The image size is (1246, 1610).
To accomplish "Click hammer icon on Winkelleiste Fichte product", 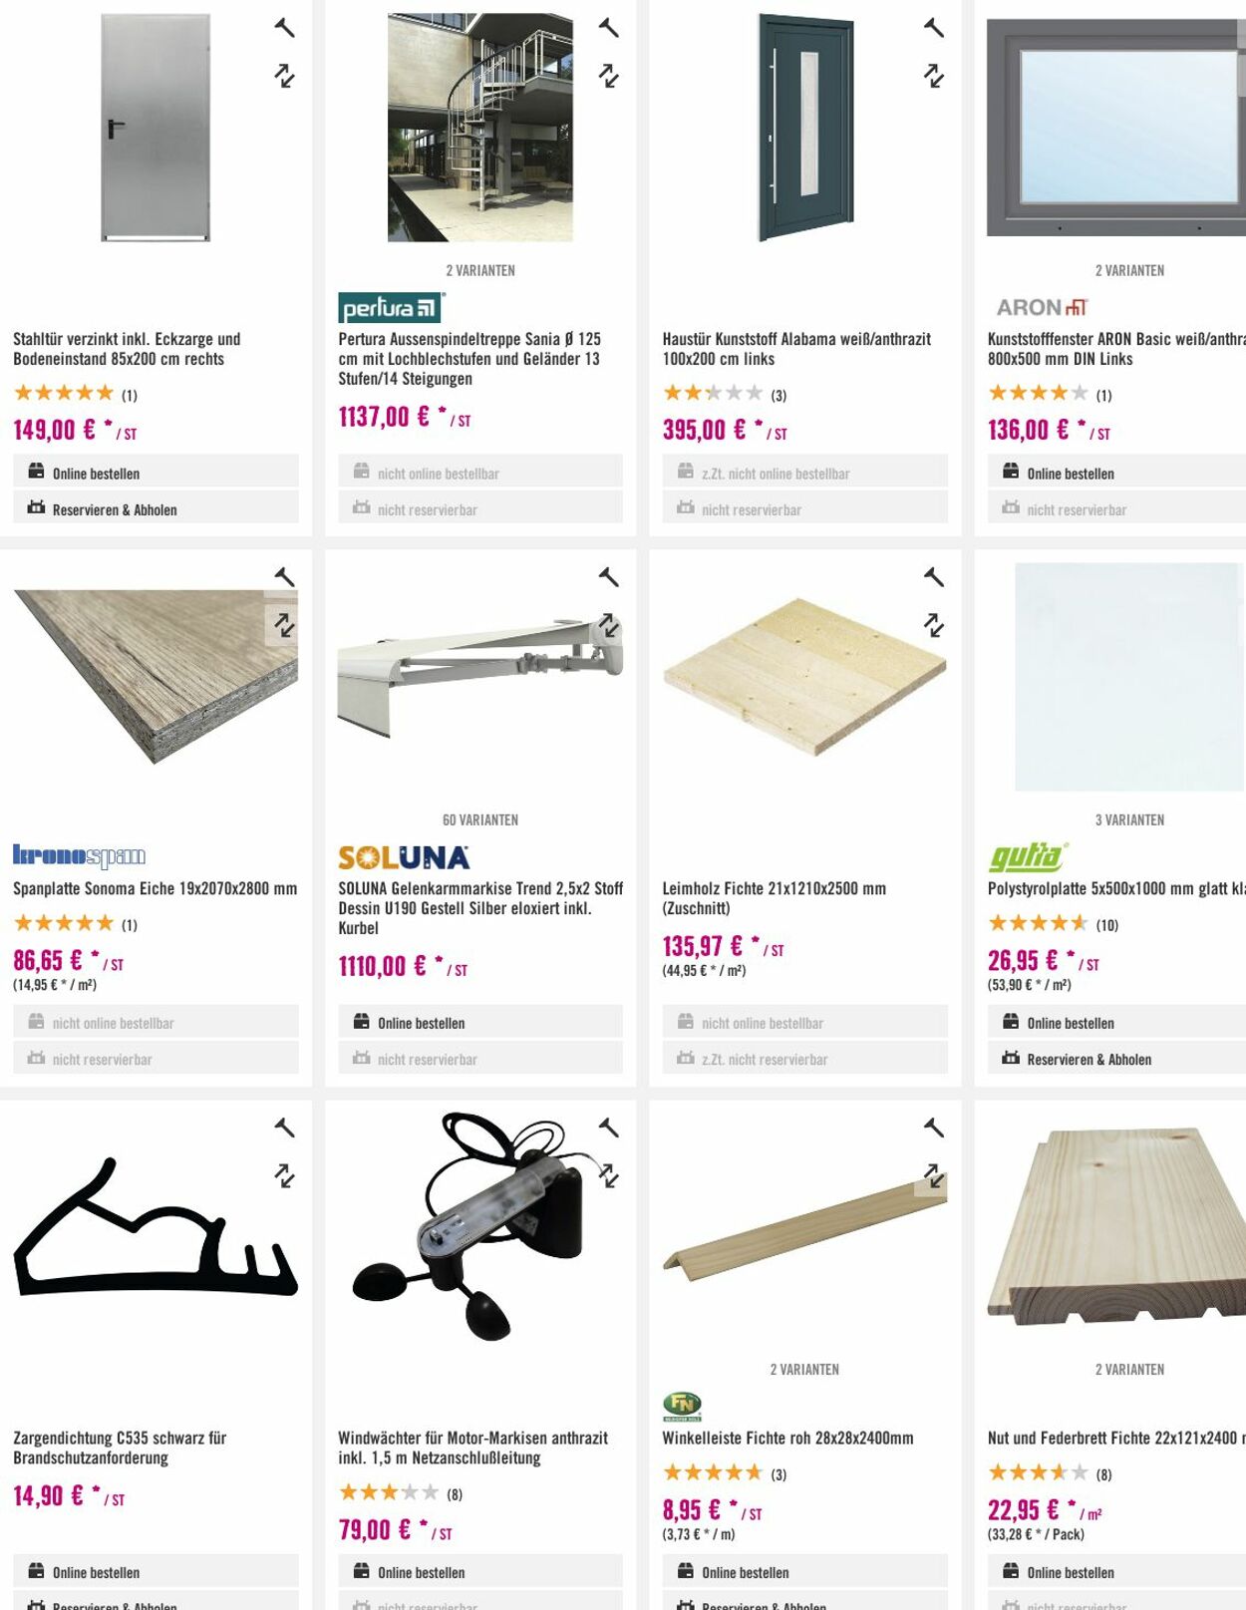I will tap(934, 1127).
